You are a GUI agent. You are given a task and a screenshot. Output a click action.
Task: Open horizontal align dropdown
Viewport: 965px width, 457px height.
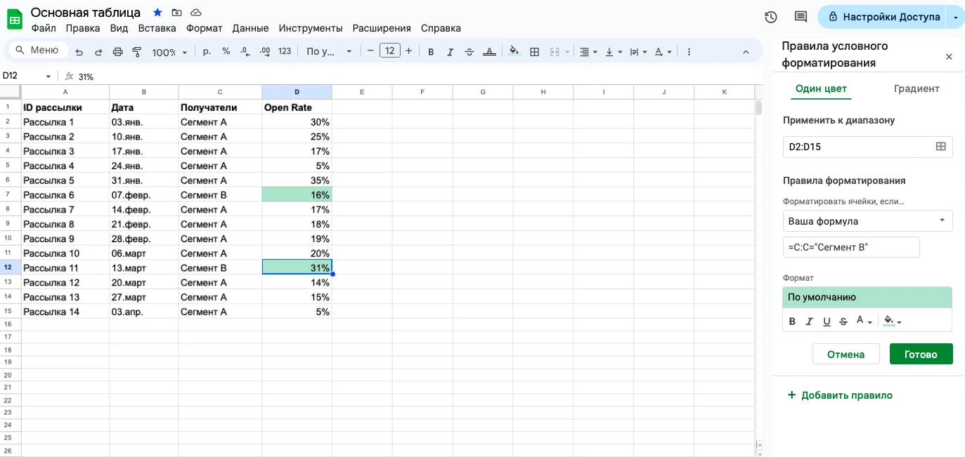588,51
